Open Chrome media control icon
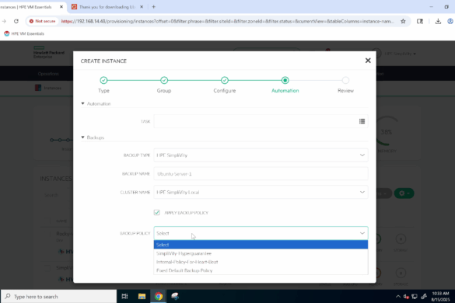Viewport: 455px width, 303px height. point(419,21)
